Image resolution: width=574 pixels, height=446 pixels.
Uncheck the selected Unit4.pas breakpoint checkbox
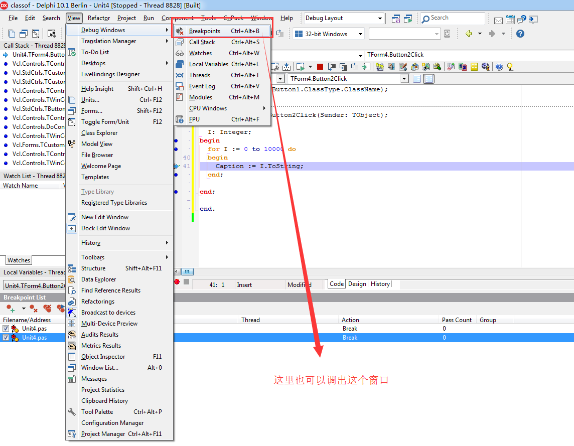click(x=6, y=338)
